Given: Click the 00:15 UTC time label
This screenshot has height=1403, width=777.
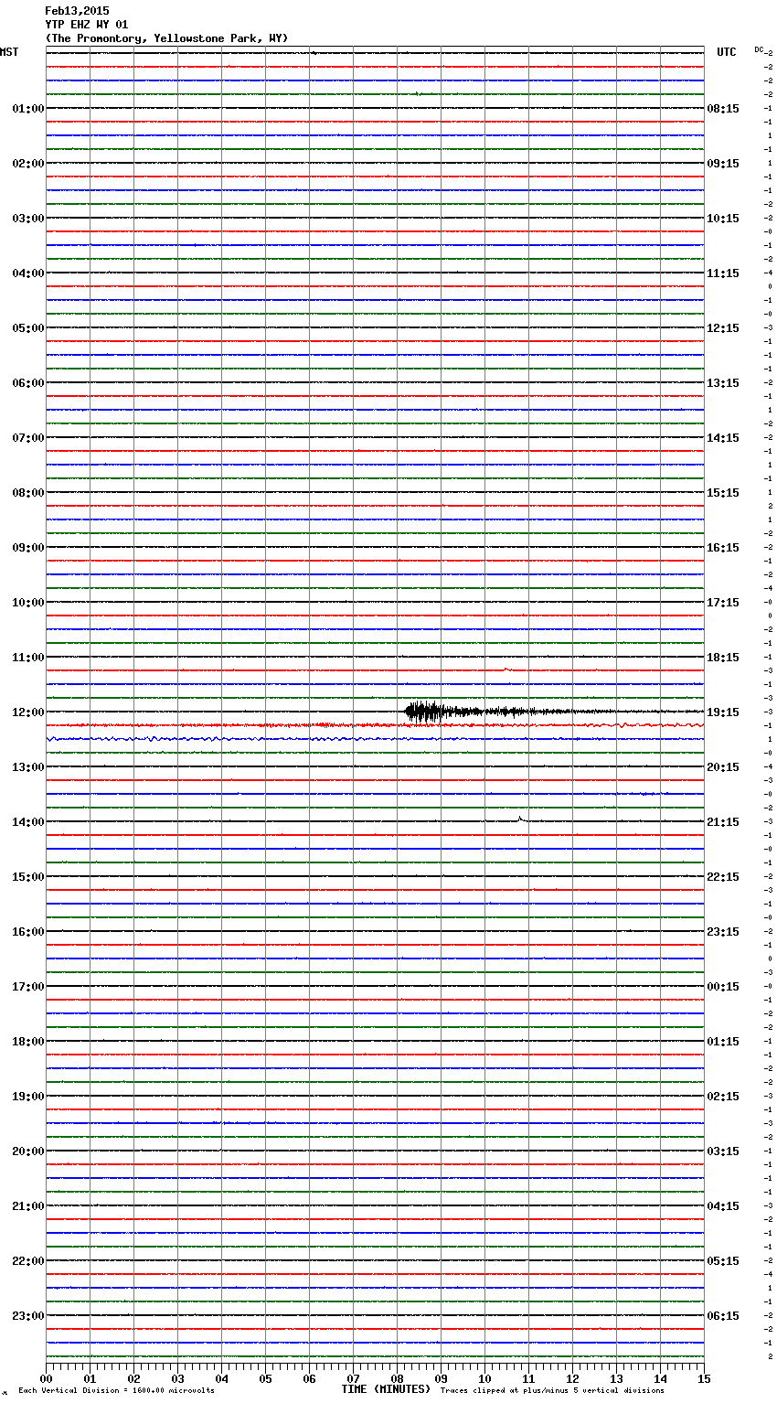Looking at the screenshot, I should tap(723, 987).
